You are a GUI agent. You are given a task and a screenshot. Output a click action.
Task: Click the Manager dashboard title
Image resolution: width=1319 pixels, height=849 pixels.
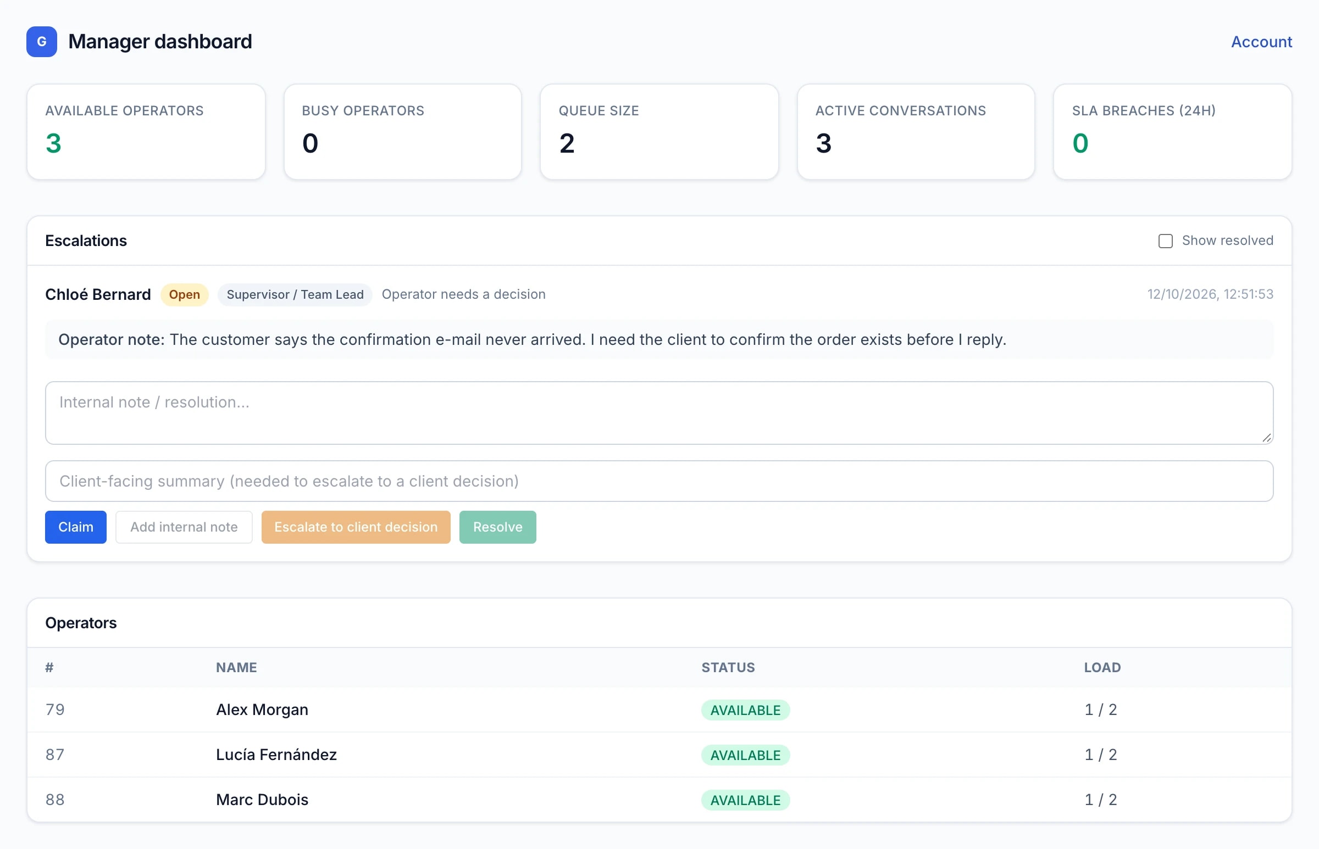(160, 42)
